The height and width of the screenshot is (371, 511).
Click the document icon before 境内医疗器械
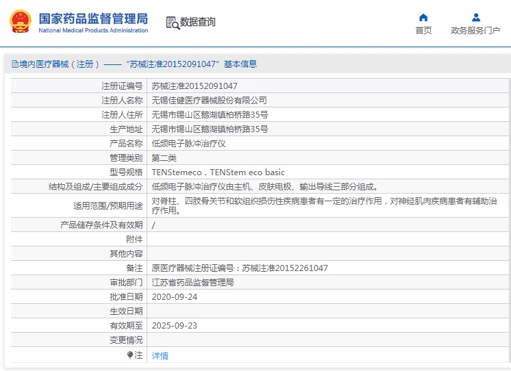tap(14, 64)
